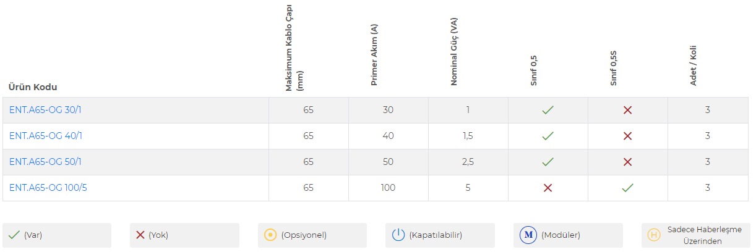Click the Adet / Koli column header
Image resolution: width=756 pixels, height=252 pixels.
(693, 65)
